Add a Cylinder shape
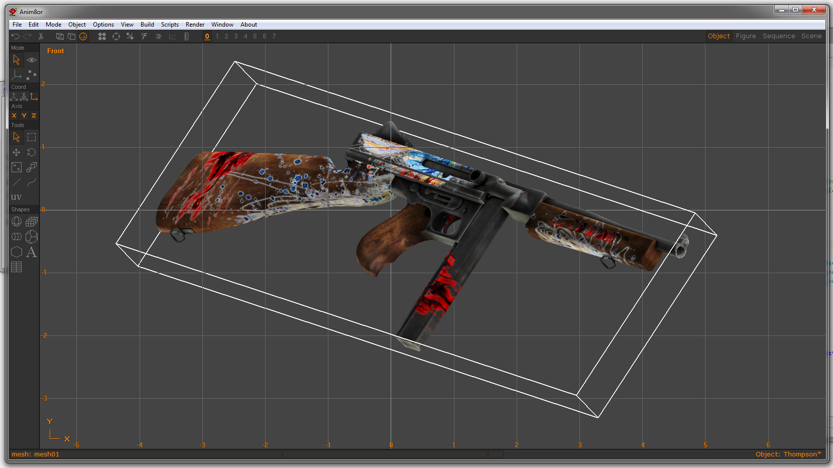Image resolution: width=833 pixels, height=468 pixels. [x=17, y=237]
